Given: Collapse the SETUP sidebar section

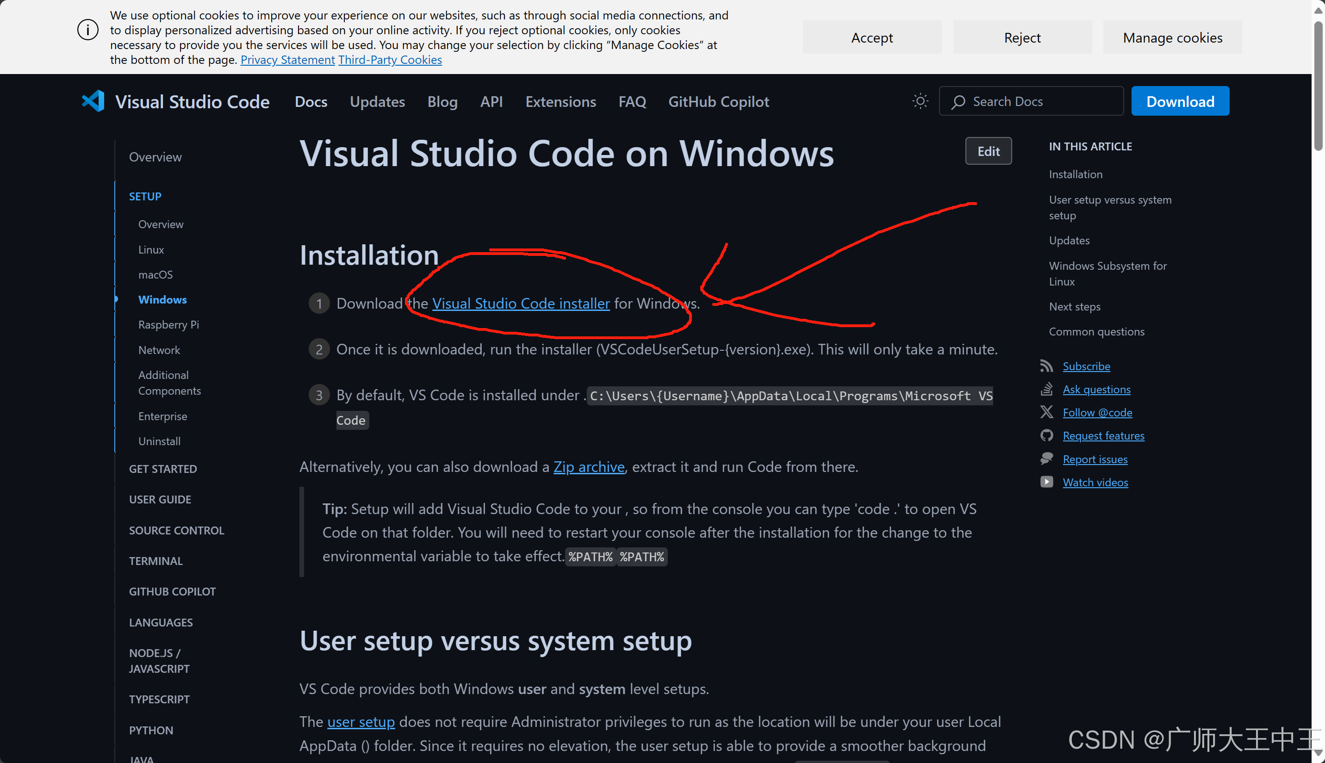Looking at the screenshot, I should click(145, 196).
